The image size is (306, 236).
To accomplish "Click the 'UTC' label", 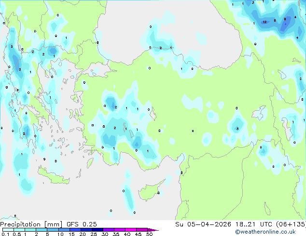I will point(266,224).
